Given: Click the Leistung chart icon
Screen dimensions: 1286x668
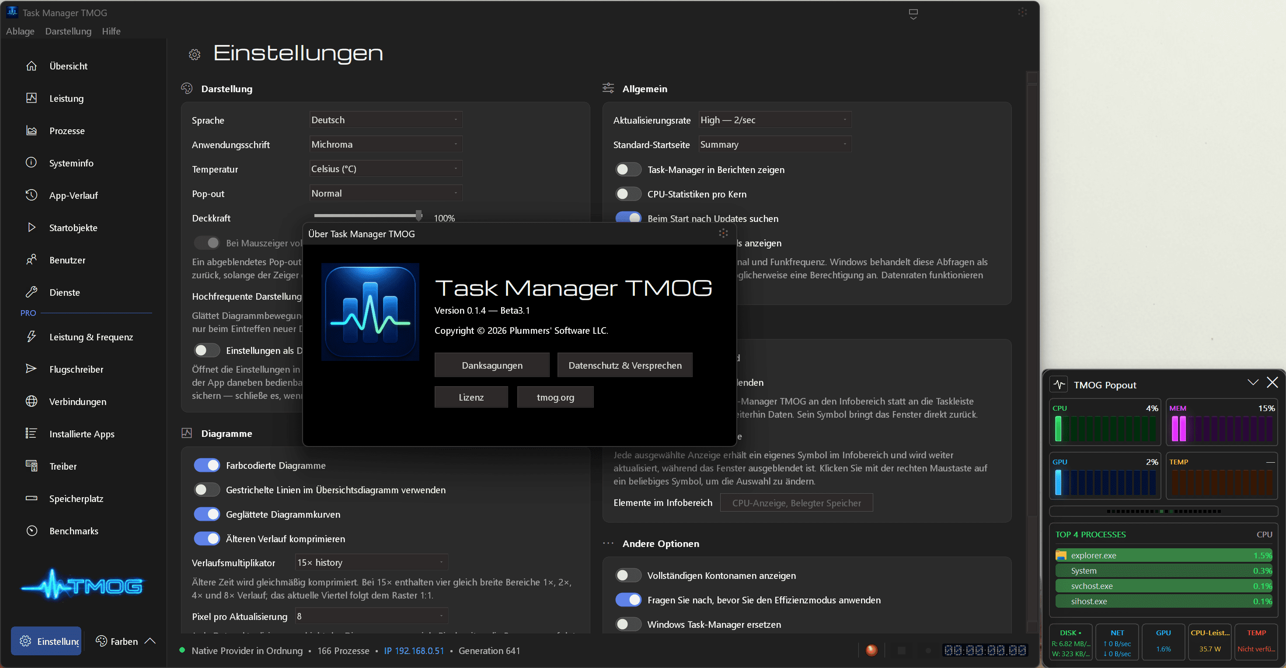Looking at the screenshot, I should [x=31, y=98].
